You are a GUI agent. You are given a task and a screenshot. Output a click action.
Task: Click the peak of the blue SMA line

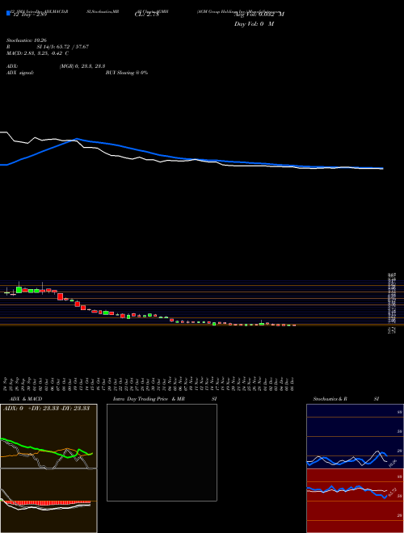tap(77, 139)
